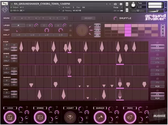Viewport: 168px width, 125px height.
Task: Open first Sound dropdown
Action: (x=18, y=18)
